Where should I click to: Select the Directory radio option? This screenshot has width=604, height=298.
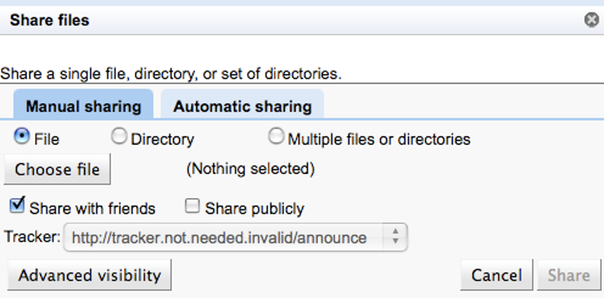(x=119, y=137)
